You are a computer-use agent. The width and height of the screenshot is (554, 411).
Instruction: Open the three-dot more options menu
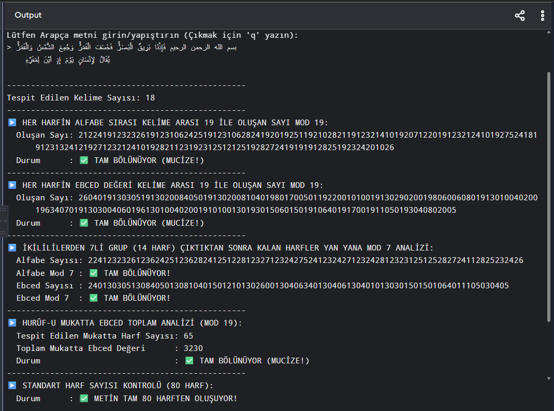(x=543, y=16)
